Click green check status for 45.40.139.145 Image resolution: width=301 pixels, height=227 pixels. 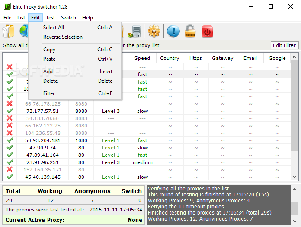click(x=10, y=177)
